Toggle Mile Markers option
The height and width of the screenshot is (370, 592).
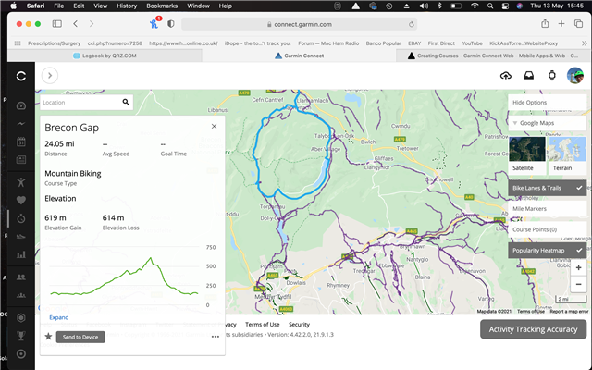click(548, 209)
